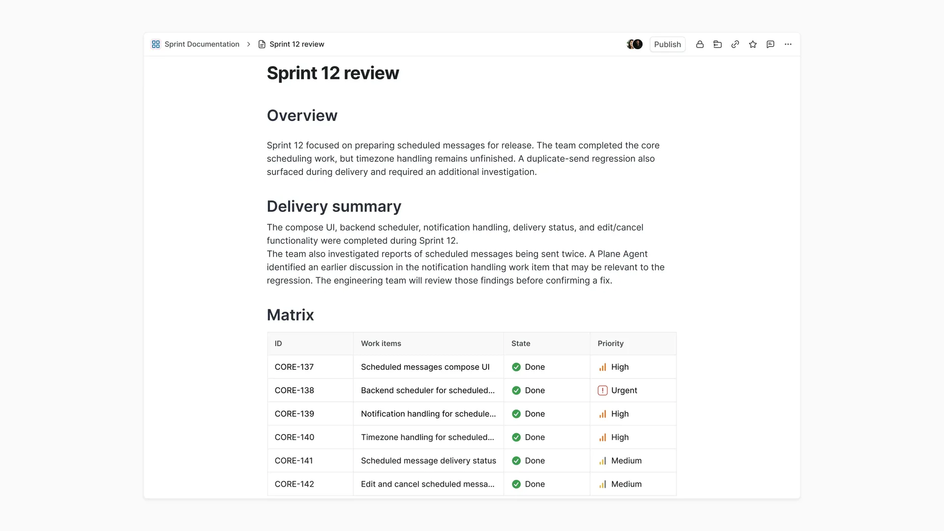Select the Sprint 12 review breadcrumb
Screen dimensions: 944x531
(296, 44)
